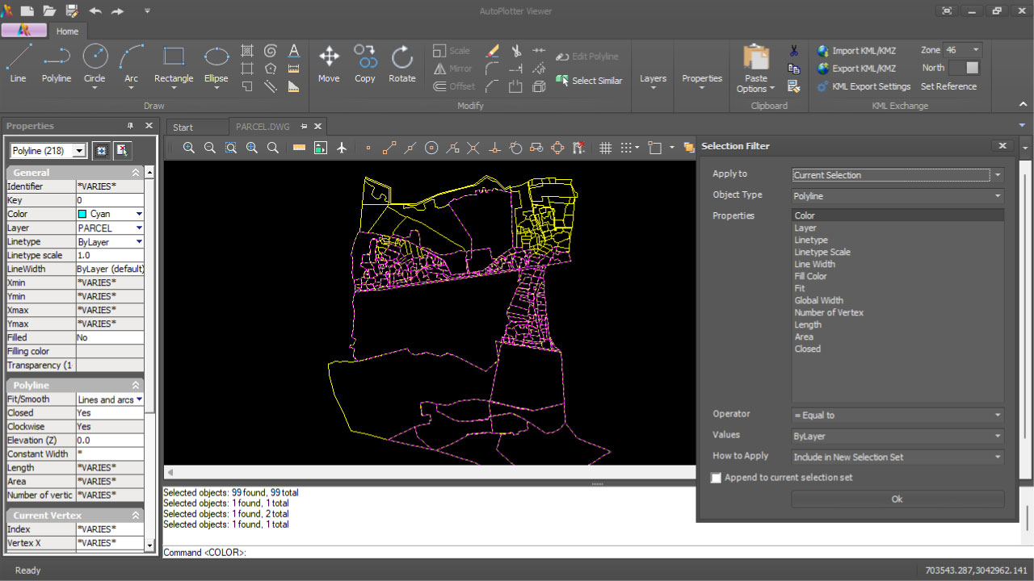Open the Linetype ByLayer dropdown
The width and height of the screenshot is (1034, 581).
coord(139,241)
